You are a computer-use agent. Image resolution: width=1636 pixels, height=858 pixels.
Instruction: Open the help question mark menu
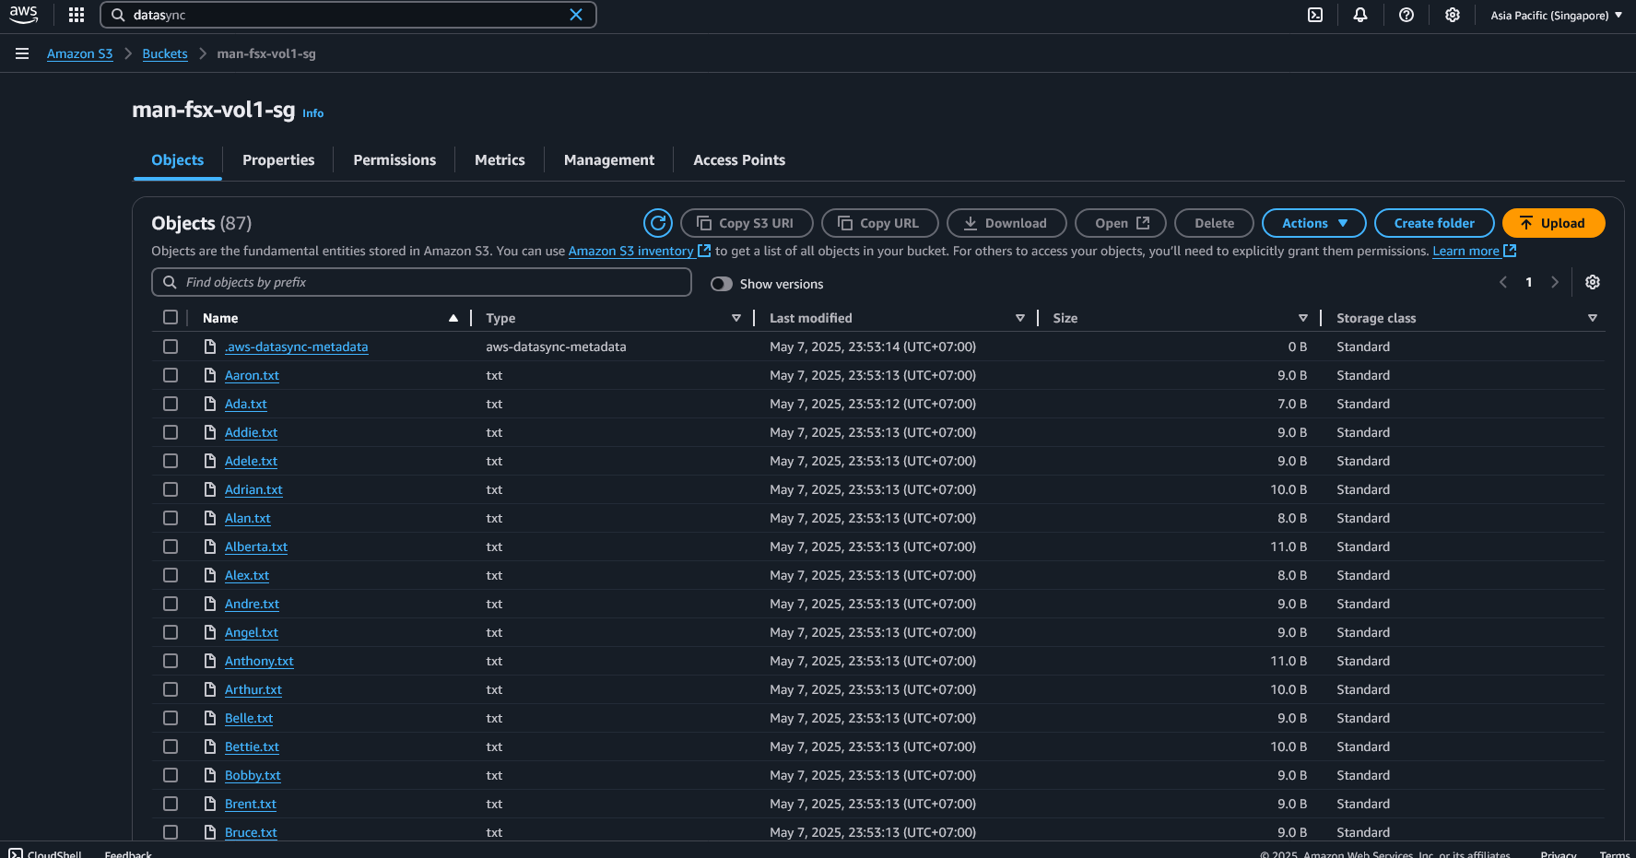[1406, 15]
